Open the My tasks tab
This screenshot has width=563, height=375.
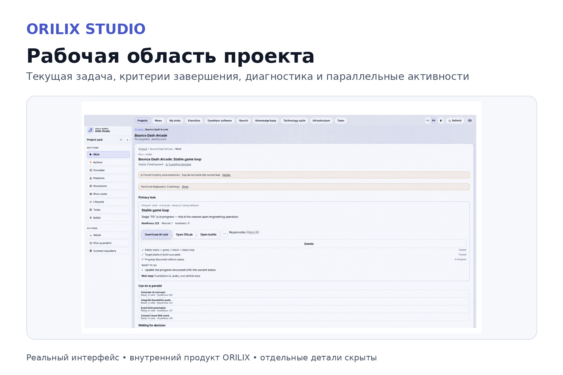(x=175, y=121)
